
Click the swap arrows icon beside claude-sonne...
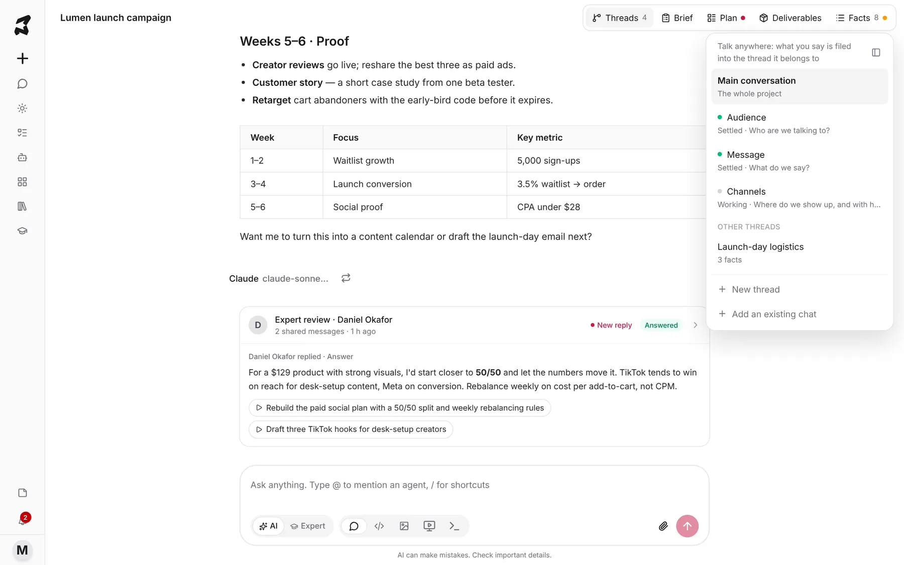[346, 278]
